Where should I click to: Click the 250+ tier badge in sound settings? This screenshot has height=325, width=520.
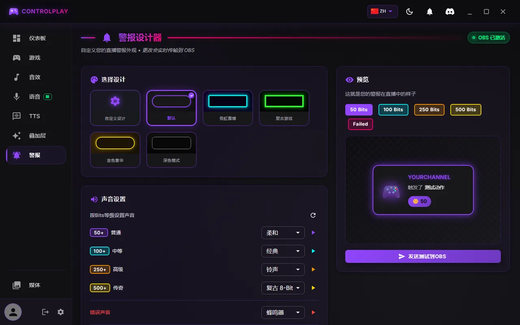click(x=100, y=269)
